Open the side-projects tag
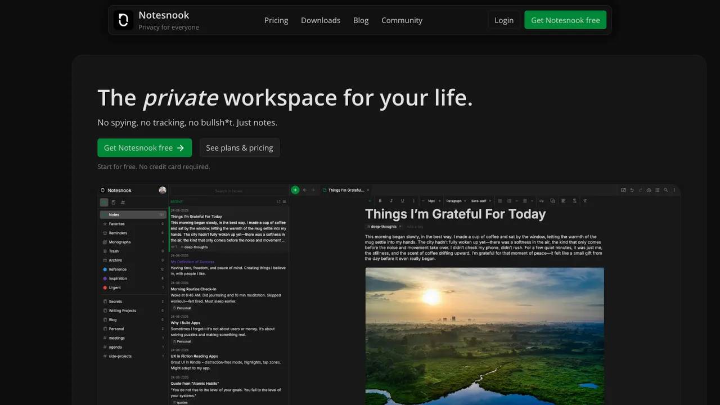The height and width of the screenshot is (405, 720). (x=133, y=356)
